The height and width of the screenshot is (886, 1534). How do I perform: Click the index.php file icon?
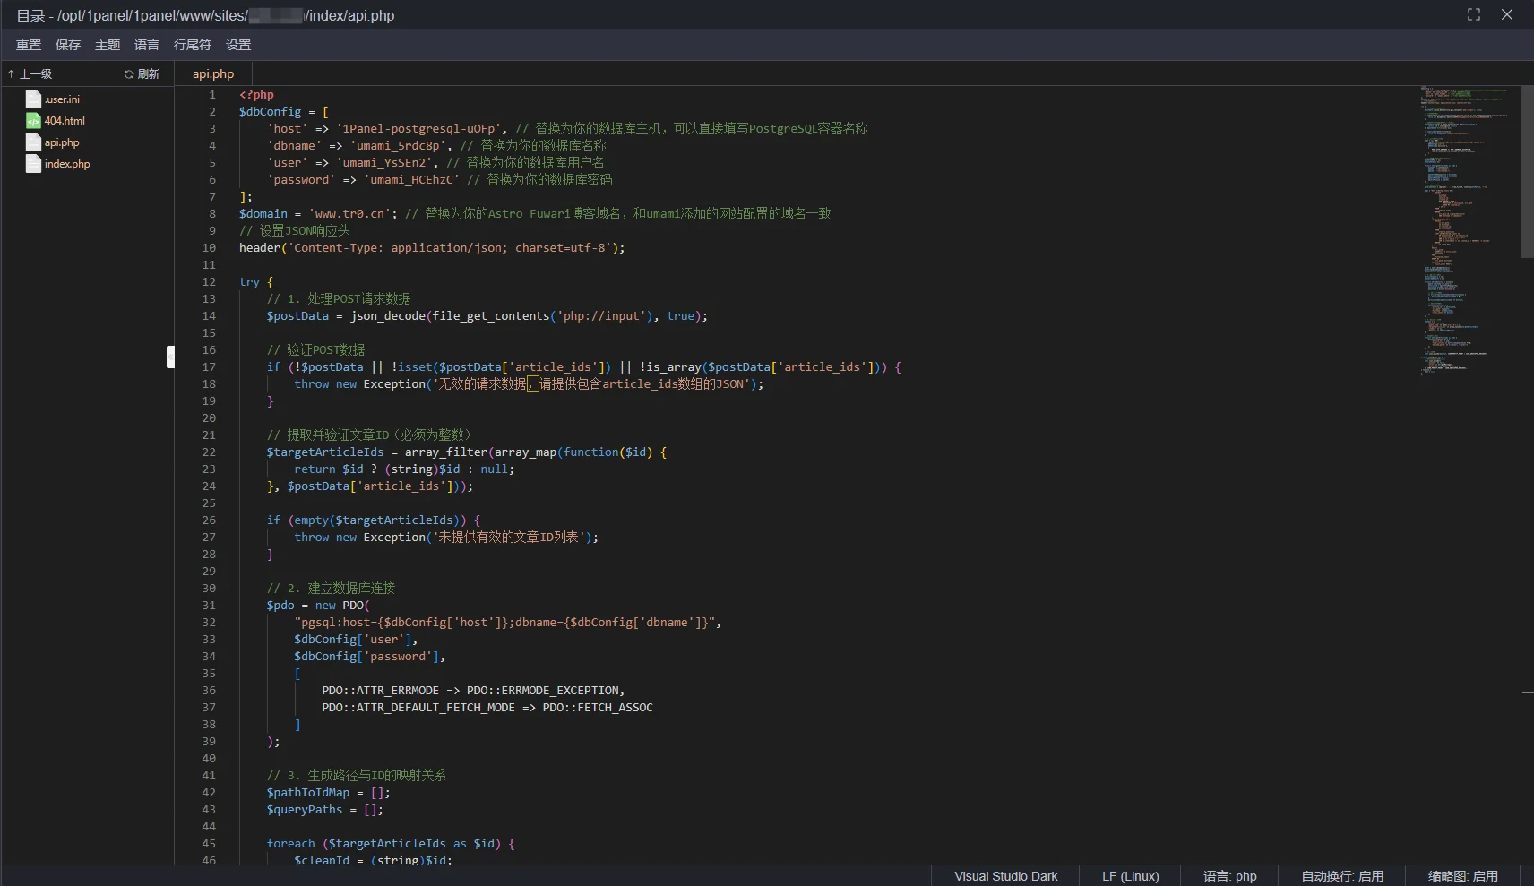[x=33, y=164]
